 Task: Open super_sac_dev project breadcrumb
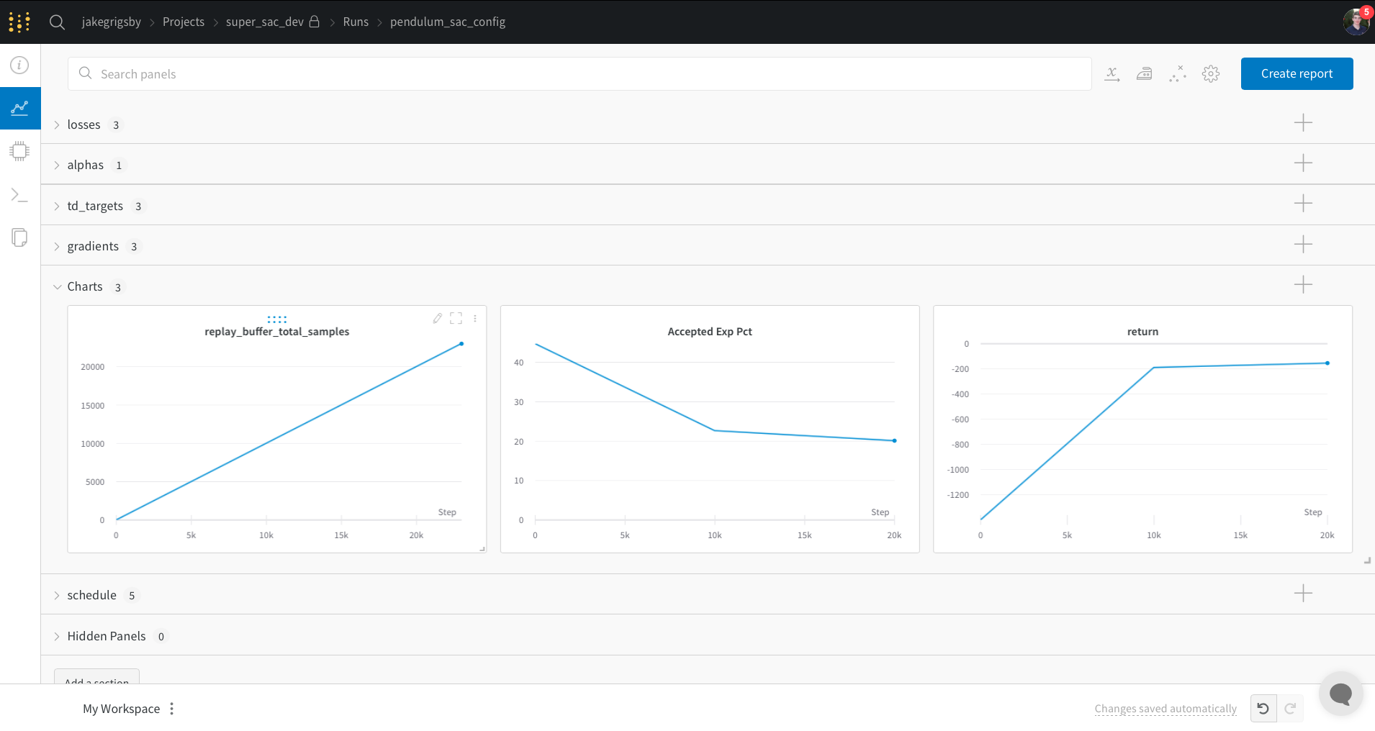coord(265,22)
